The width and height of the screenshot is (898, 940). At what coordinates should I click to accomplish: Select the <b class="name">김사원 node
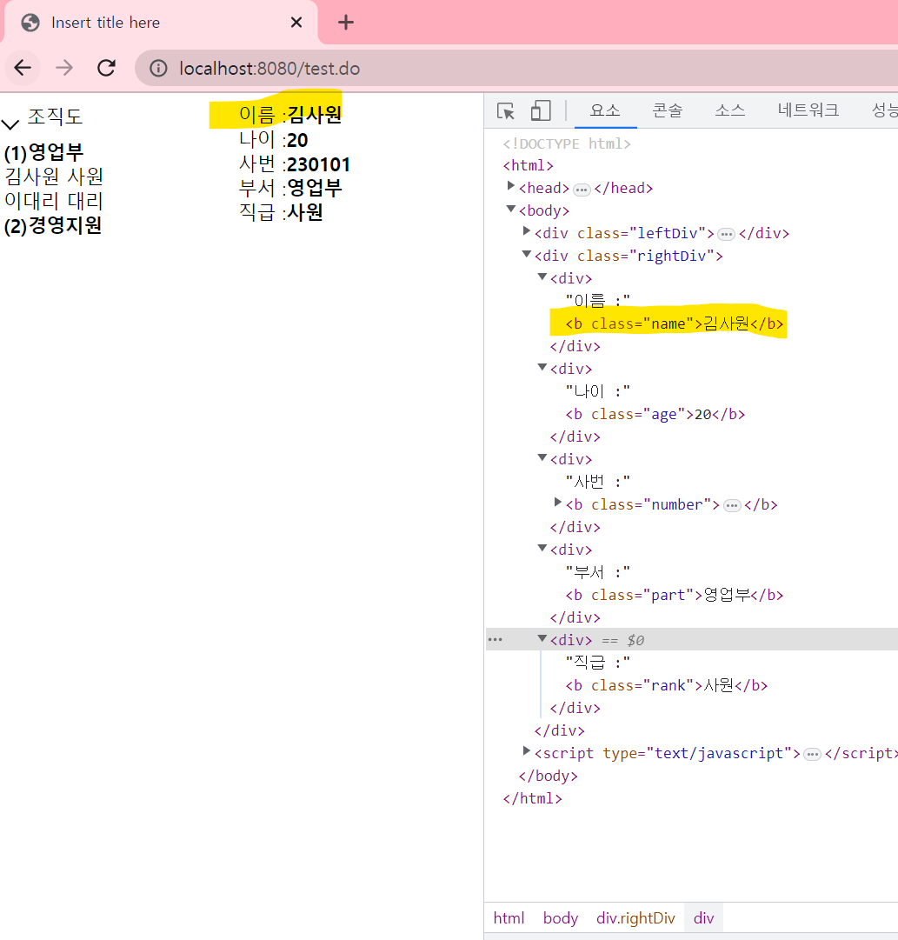(x=675, y=323)
